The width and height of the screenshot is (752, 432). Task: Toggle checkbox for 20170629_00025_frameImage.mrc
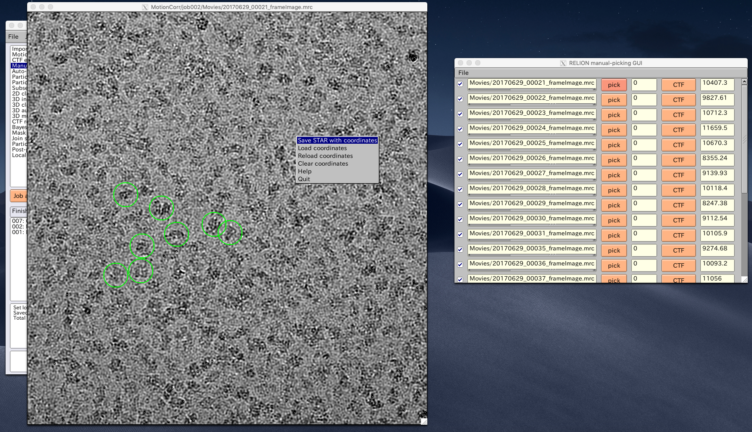[460, 144]
